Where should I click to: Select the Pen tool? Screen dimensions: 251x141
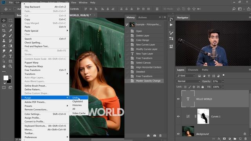[4, 56]
